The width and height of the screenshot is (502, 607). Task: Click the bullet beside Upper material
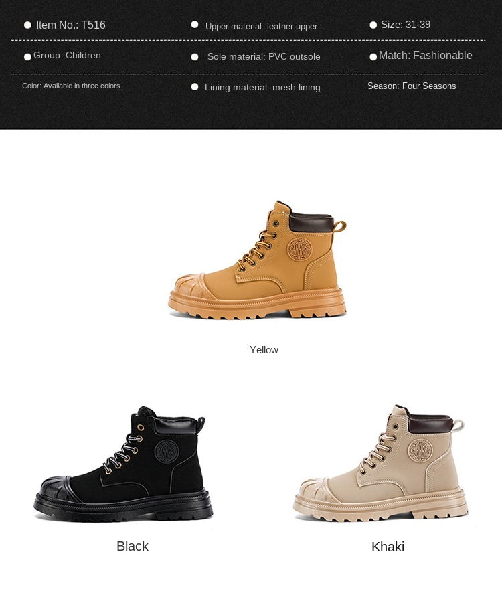point(195,25)
